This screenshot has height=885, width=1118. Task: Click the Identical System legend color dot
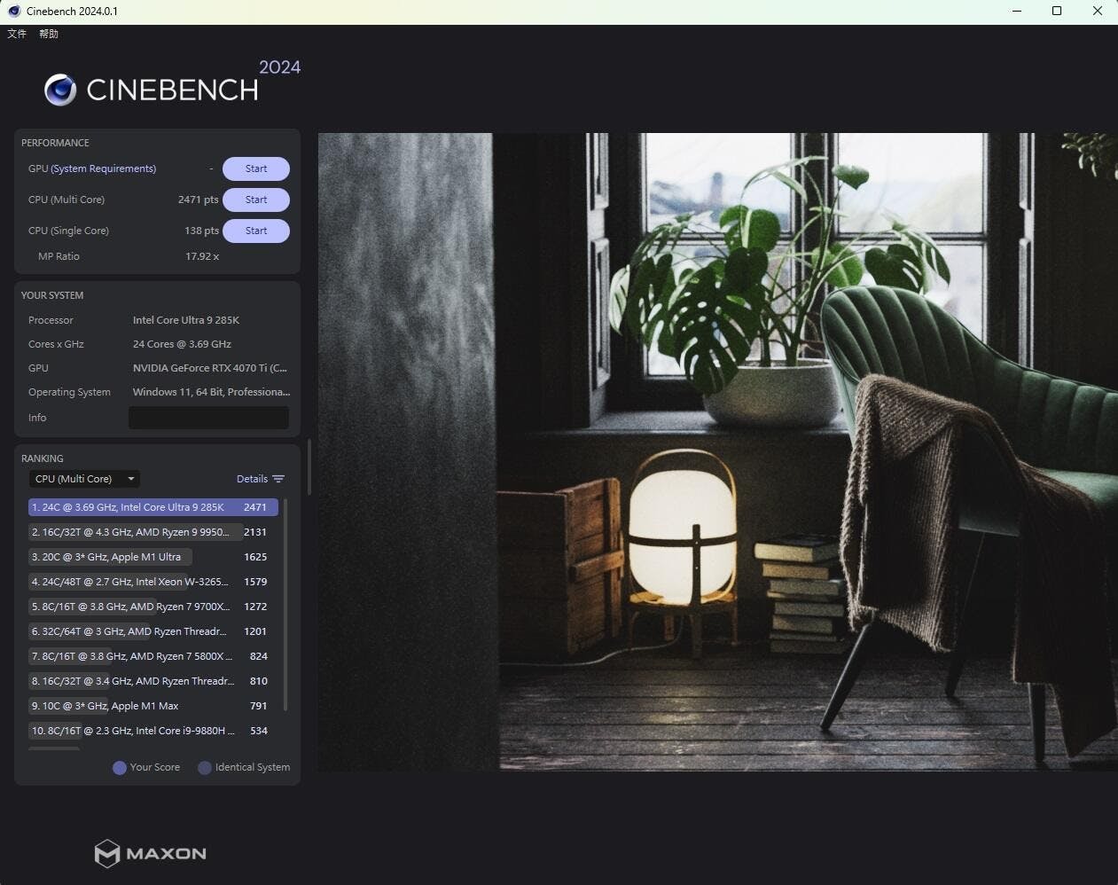(205, 768)
